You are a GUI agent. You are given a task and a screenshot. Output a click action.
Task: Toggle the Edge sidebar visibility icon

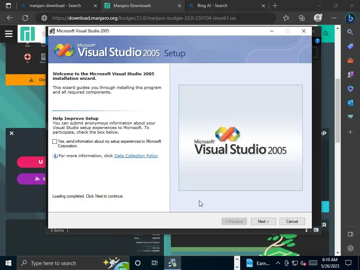pos(351,234)
